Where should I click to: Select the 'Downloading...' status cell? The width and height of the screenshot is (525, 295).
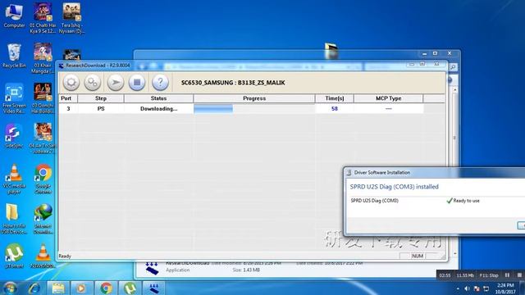tap(158, 109)
